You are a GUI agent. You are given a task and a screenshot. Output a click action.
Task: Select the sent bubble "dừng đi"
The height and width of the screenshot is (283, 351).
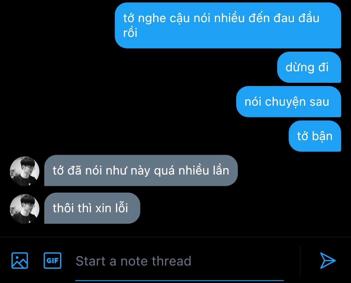coord(309,67)
